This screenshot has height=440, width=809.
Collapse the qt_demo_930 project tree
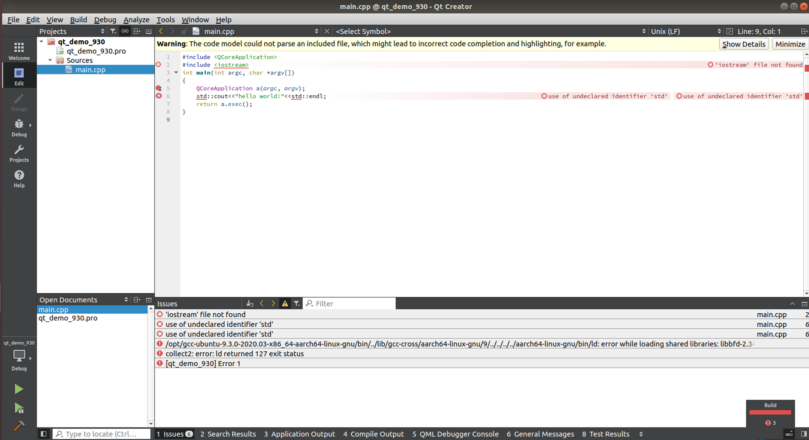pos(41,42)
